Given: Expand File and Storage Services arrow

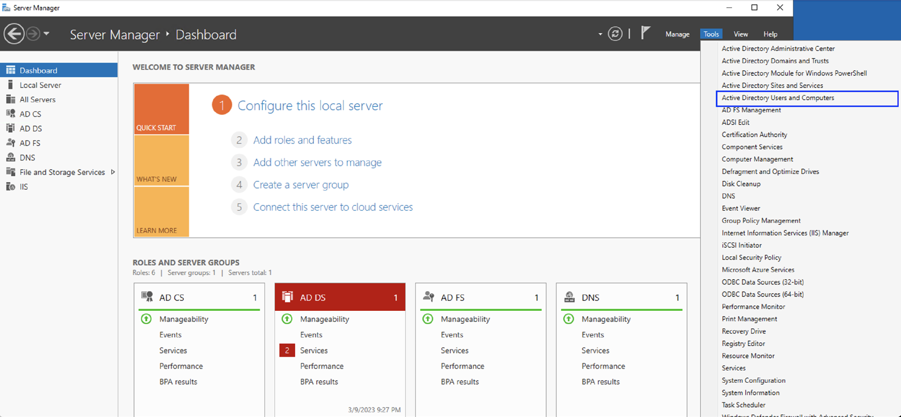Looking at the screenshot, I should pos(112,172).
